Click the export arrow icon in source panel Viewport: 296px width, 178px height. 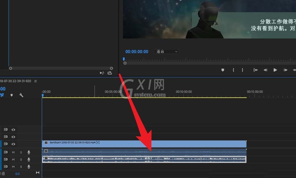pos(110,73)
